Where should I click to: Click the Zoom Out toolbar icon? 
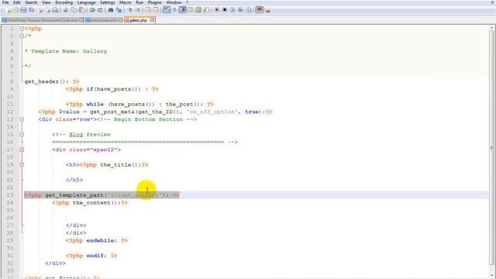(138, 10)
